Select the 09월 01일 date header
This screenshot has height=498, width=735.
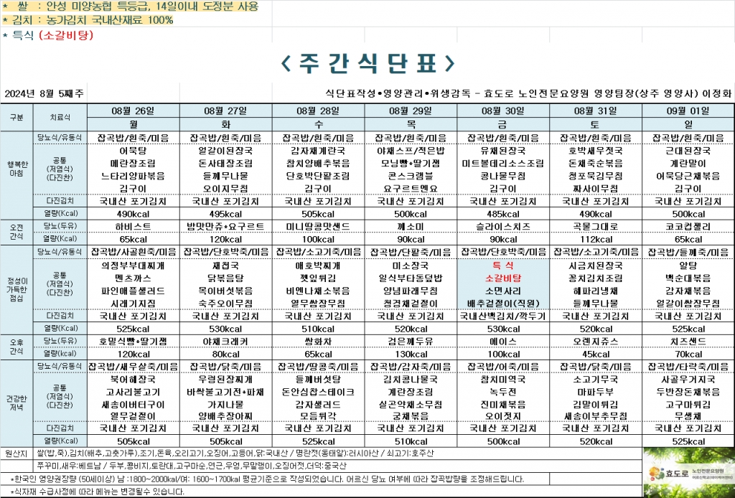pyautogui.click(x=688, y=111)
